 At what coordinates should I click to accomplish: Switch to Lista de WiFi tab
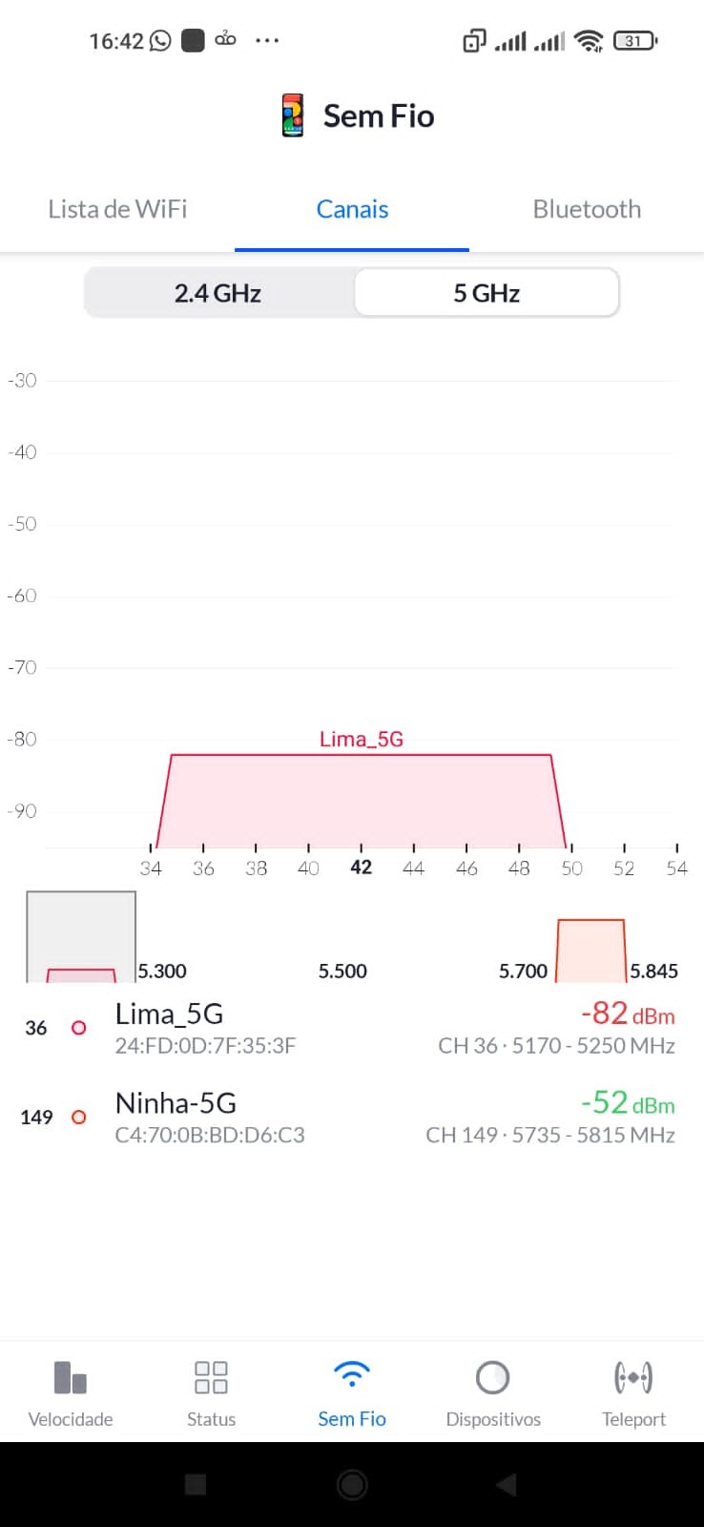(117, 209)
